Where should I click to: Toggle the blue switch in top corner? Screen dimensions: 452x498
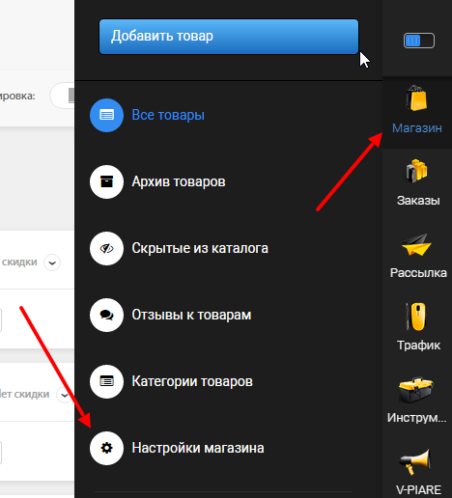(x=419, y=41)
